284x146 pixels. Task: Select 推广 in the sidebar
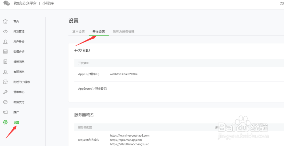pos(16,112)
